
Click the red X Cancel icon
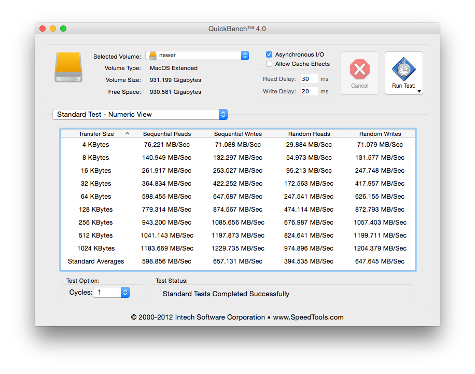359,69
